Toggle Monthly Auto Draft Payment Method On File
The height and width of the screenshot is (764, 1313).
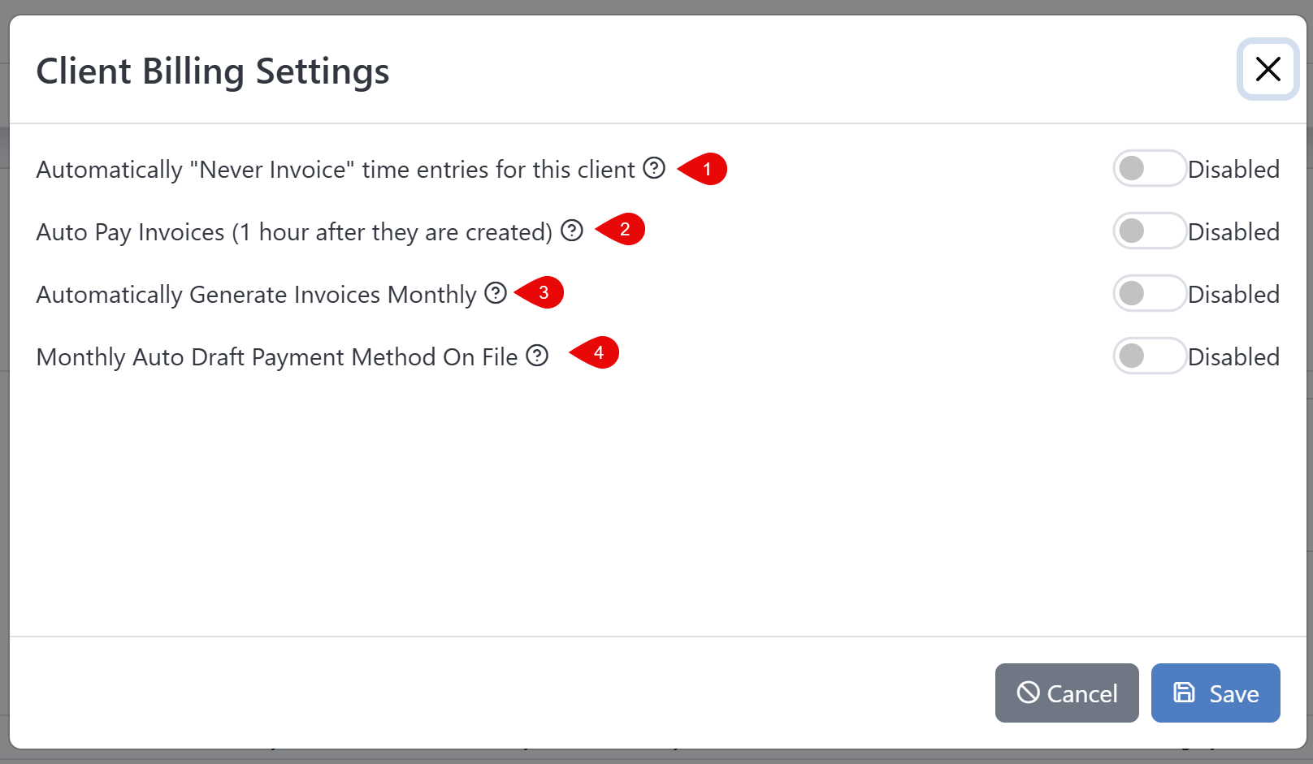click(x=1149, y=356)
